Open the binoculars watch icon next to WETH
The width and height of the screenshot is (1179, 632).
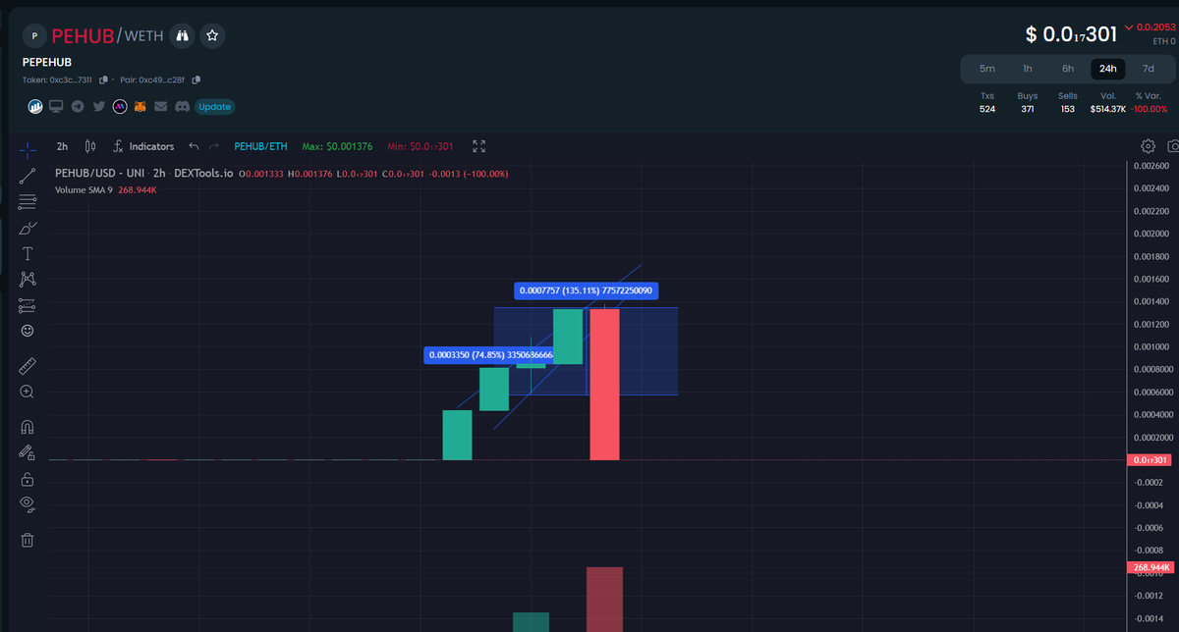coord(181,36)
